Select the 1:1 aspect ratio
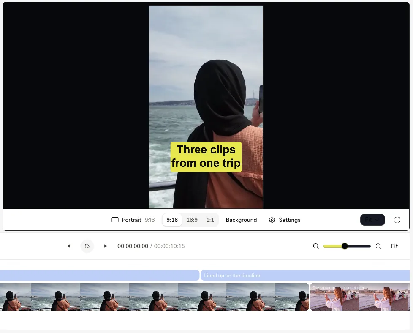The image size is (413, 333). point(210,220)
